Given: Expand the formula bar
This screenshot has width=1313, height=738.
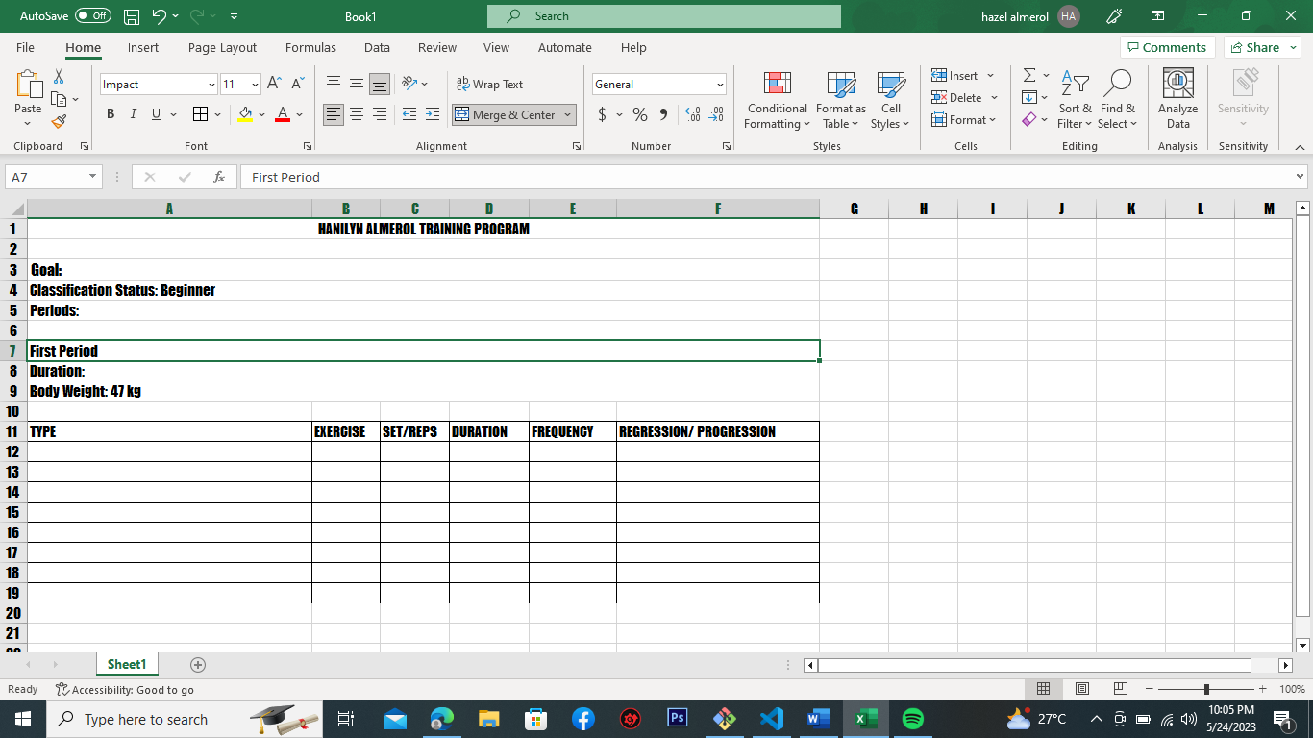Looking at the screenshot, I should click(x=1301, y=177).
